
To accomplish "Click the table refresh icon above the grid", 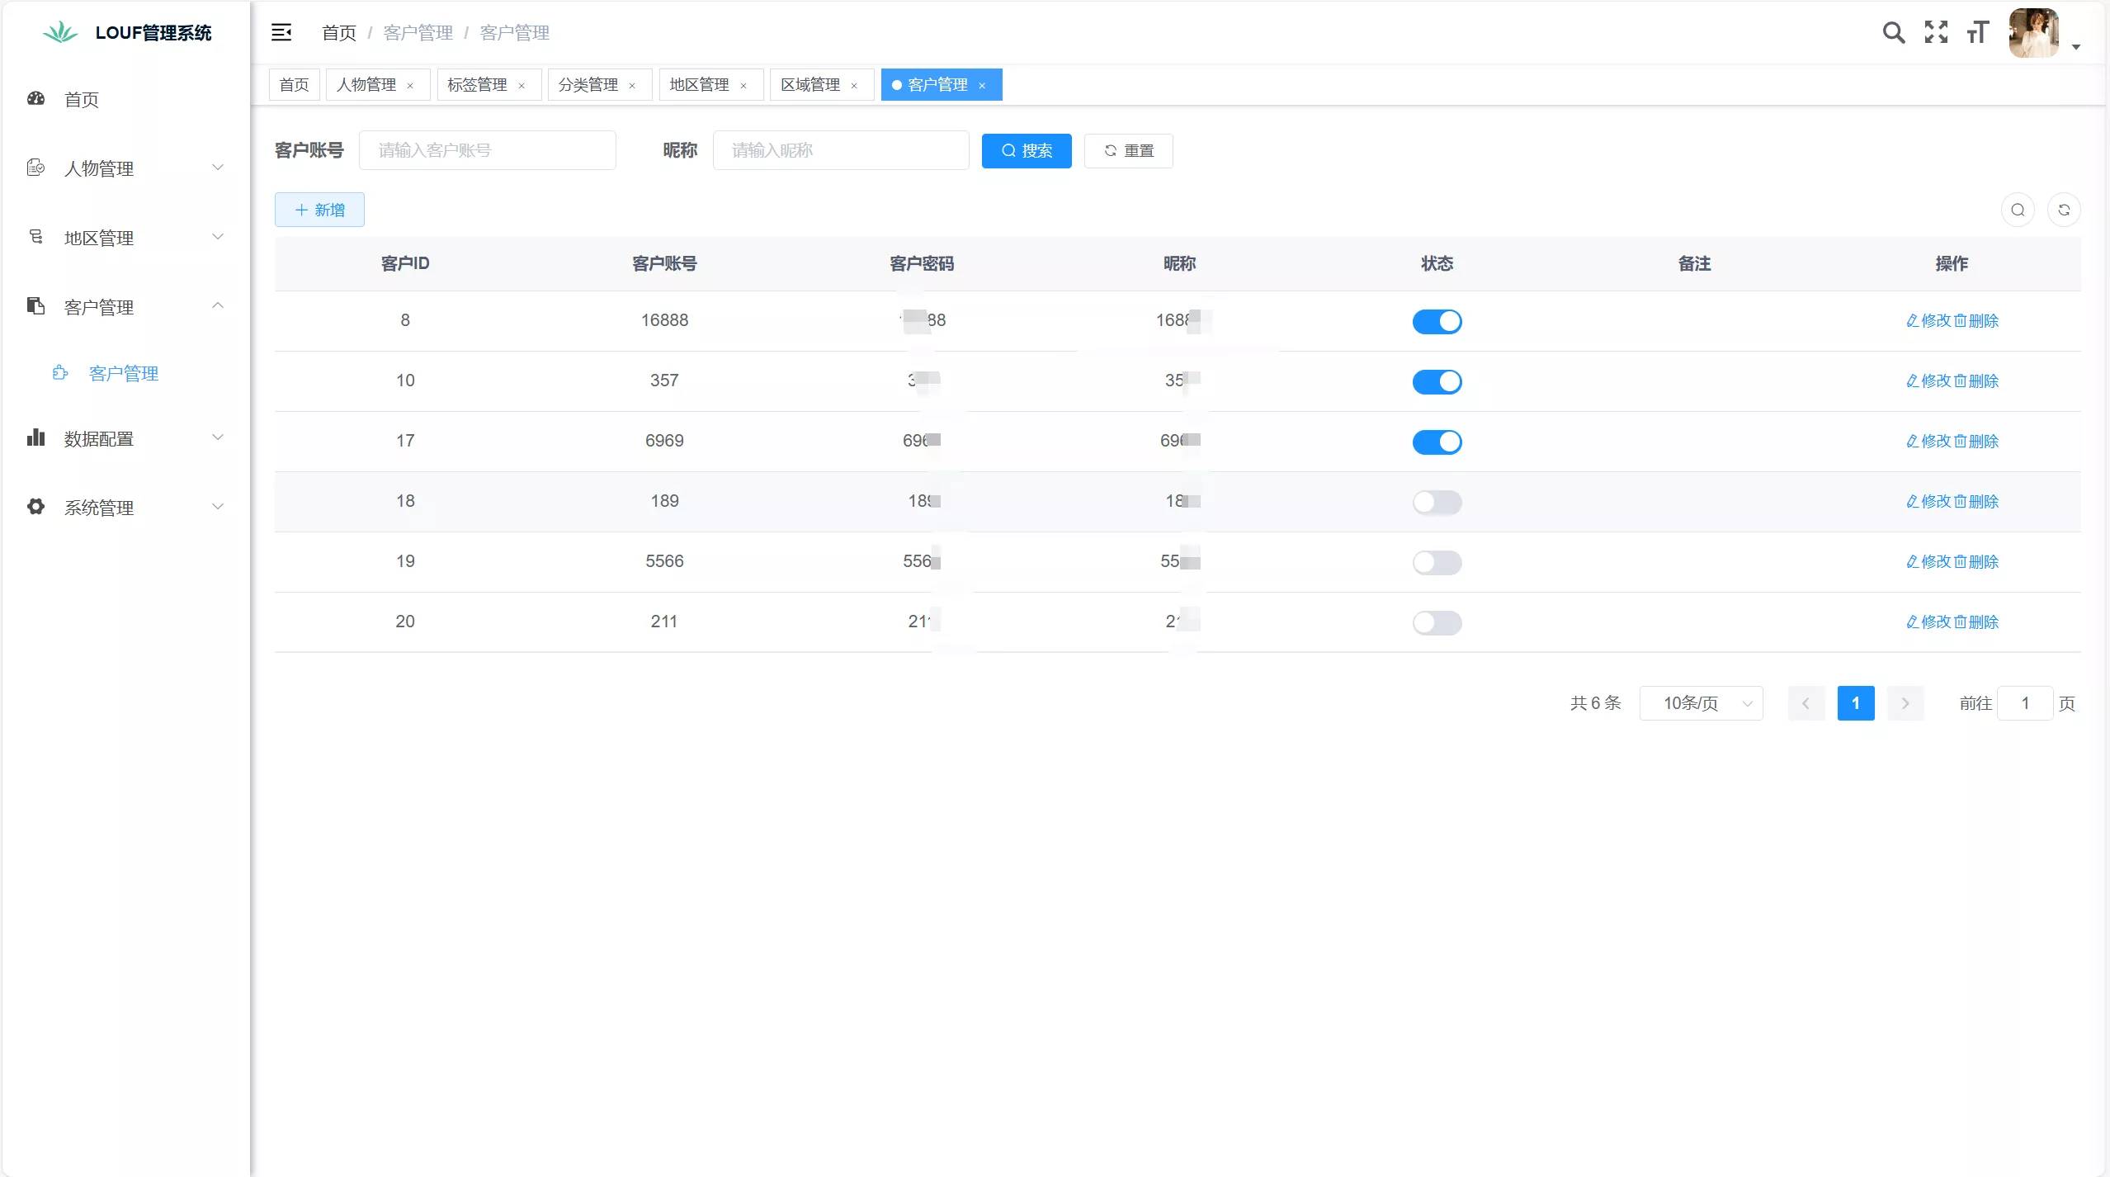I will coord(2064,210).
